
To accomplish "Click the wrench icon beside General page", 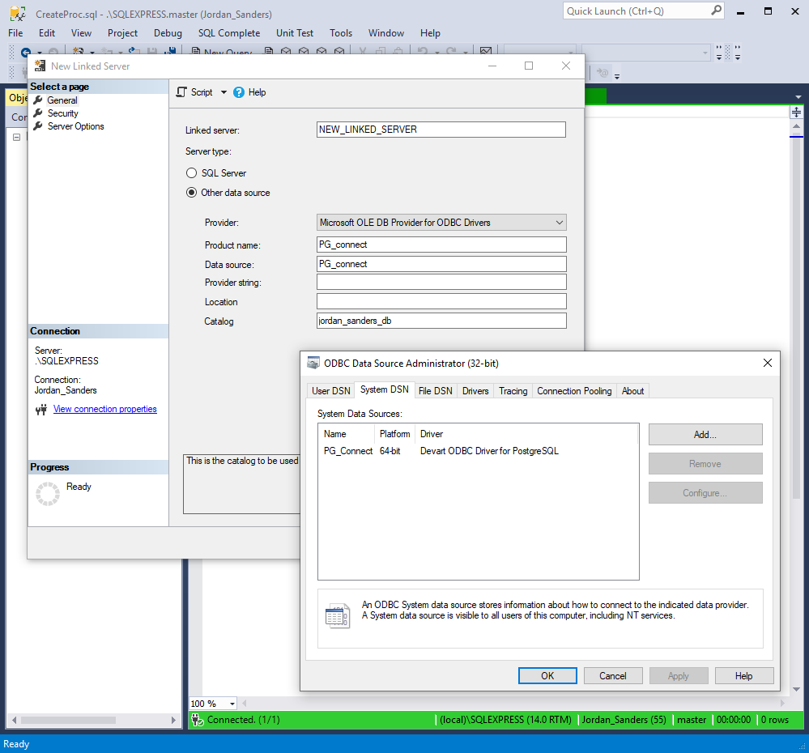I will click(38, 100).
